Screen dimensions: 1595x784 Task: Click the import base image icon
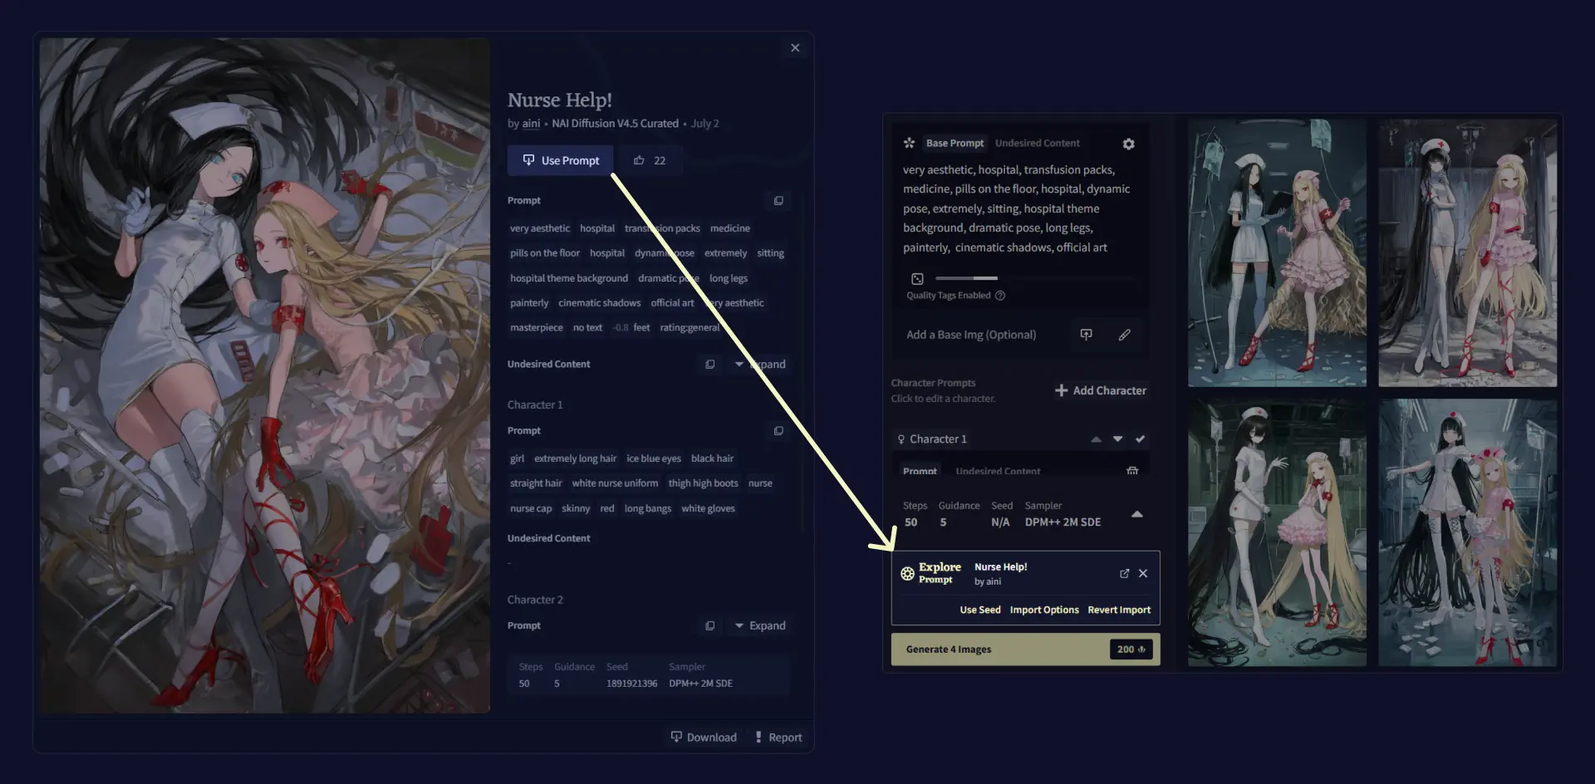tap(1086, 335)
